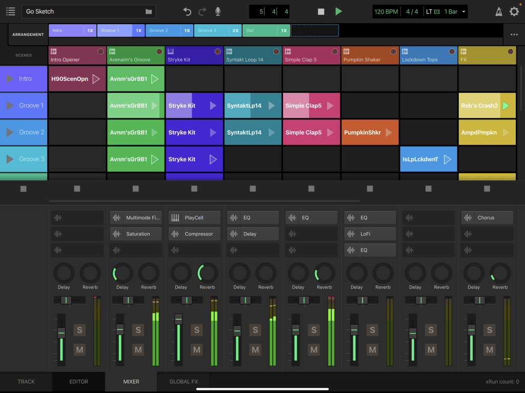Open the Chorus effect slot
Screen dimensions: 525x393
(487, 218)
